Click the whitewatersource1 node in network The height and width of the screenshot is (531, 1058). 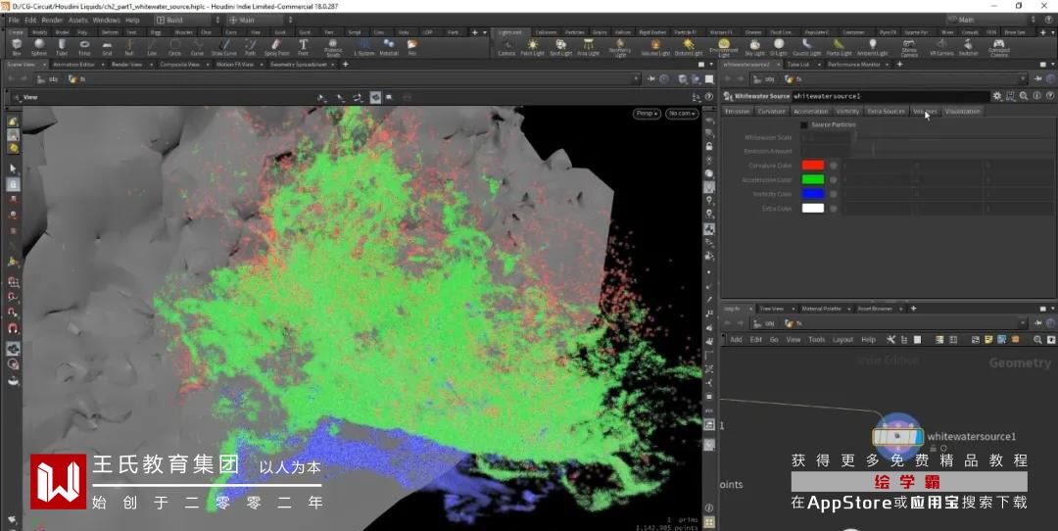click(x=897, y=436)
